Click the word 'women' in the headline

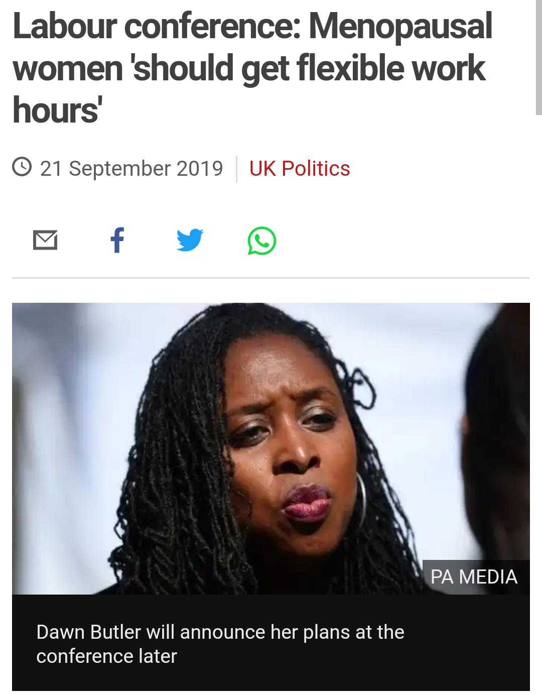[x=68, y=68]
